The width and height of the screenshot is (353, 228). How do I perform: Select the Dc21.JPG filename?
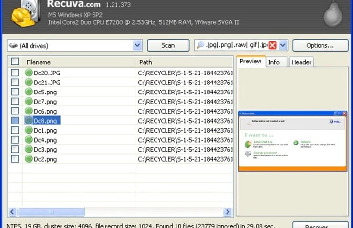pos(47,83)
